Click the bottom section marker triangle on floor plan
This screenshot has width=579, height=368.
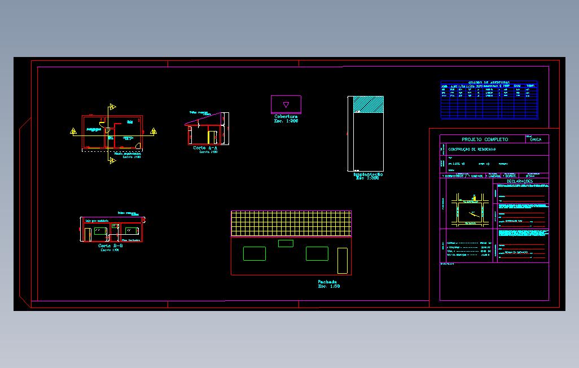(x=113, y=161)
